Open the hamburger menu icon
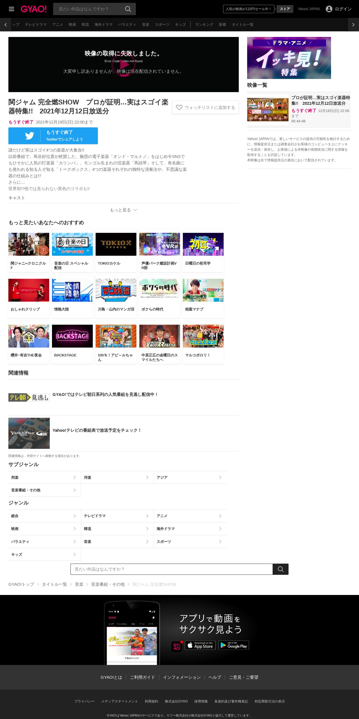This screenshot has height=719, width=359. 11,9
